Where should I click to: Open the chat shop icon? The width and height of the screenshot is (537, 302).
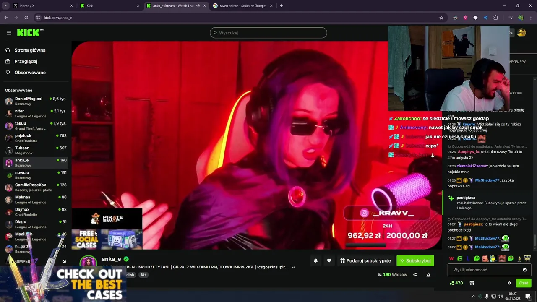point(472,283)
